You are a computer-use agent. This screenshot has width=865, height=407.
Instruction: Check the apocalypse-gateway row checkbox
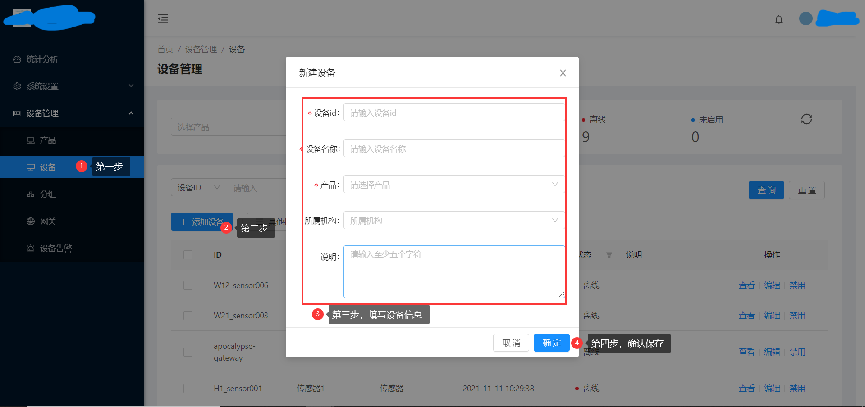coord(188,352)
